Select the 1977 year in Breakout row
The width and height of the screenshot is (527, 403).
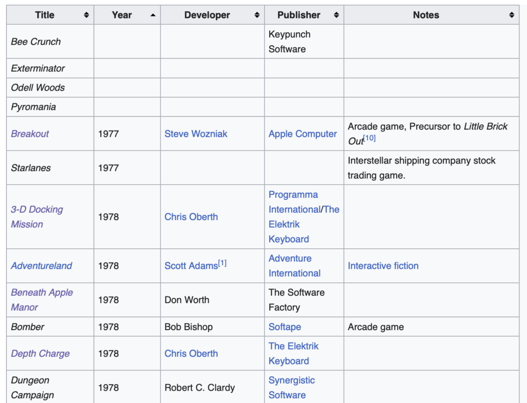108,134
